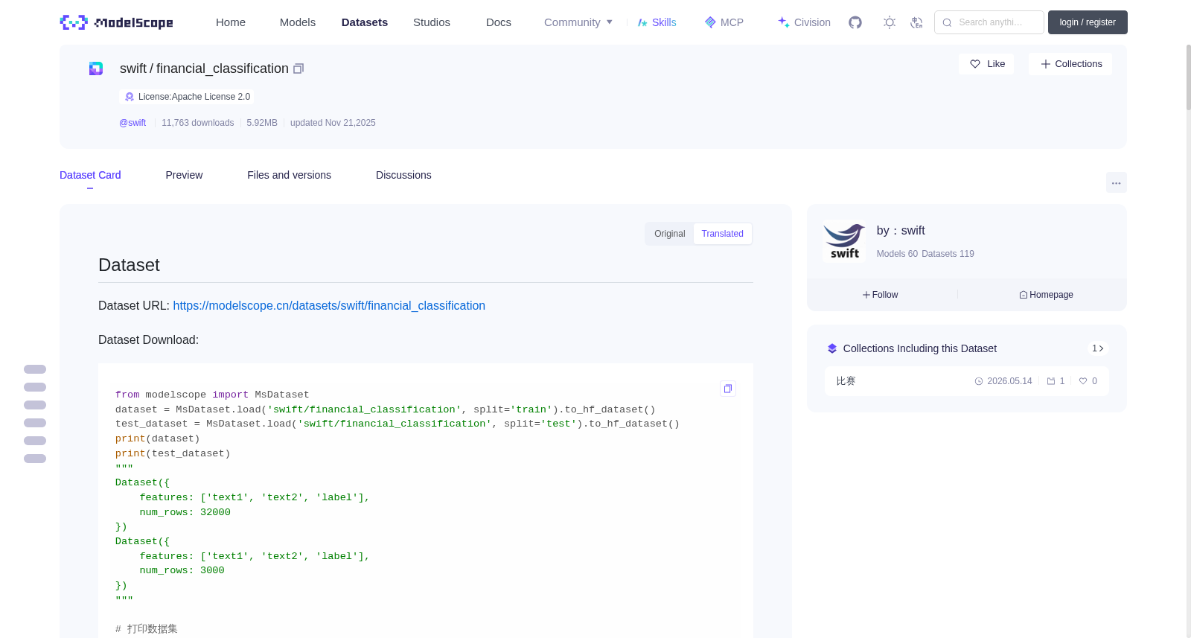Click the MCP diamond icon in the navbar
This screenshot has width=1191, height=638.
click(710, 22)
